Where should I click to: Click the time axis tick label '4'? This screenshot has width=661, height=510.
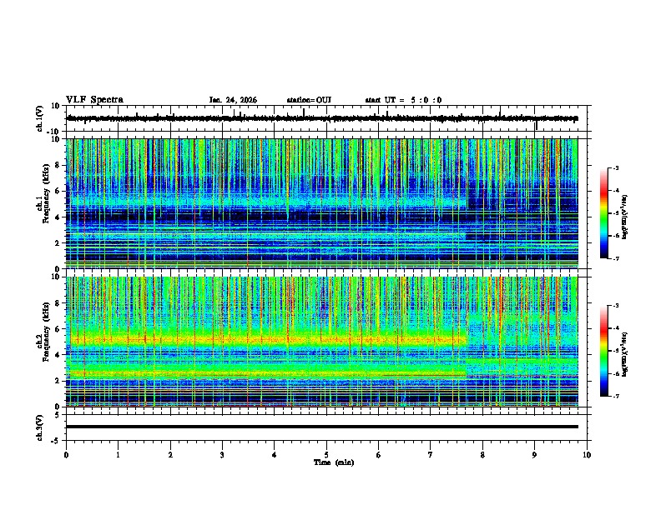point(275,455)
